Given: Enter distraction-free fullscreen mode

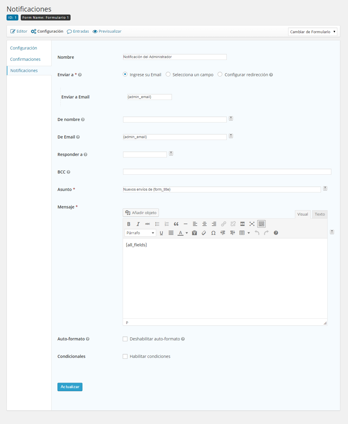Looking at the screenshot, I should pyautogui.click(x=252, y=224).
